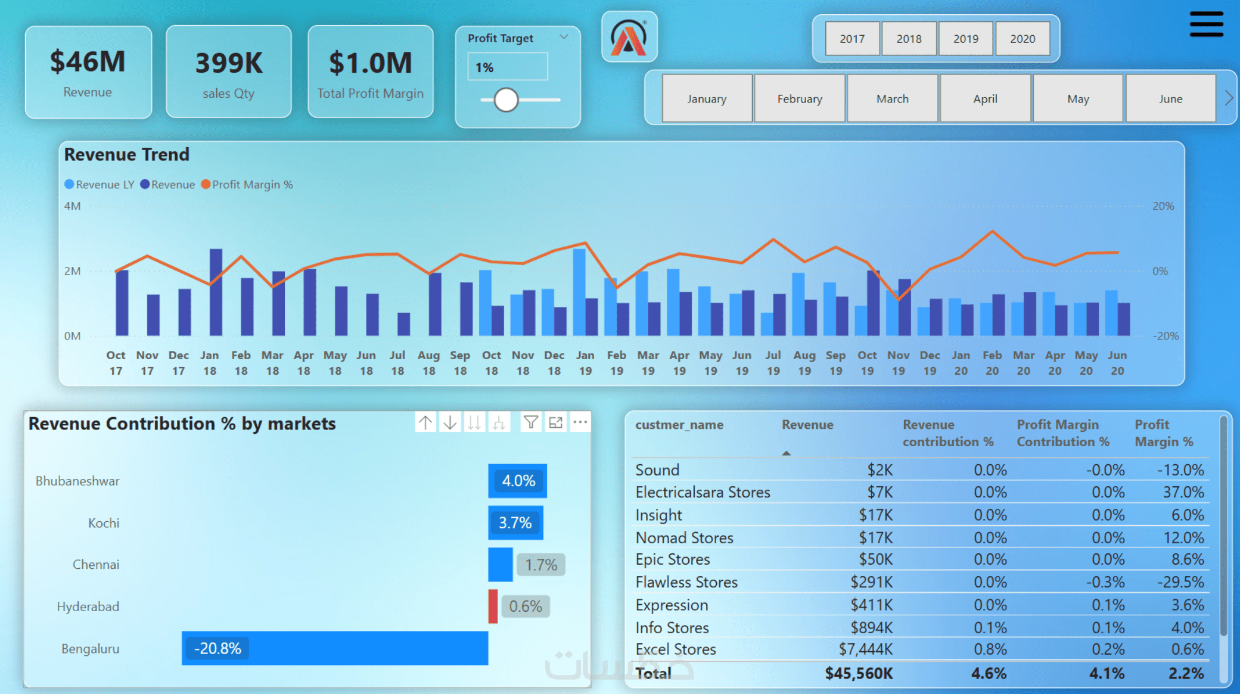Viewport: 1240px width, 694px height.
Task: Click the focus mode icon
Action: [555, 423]
